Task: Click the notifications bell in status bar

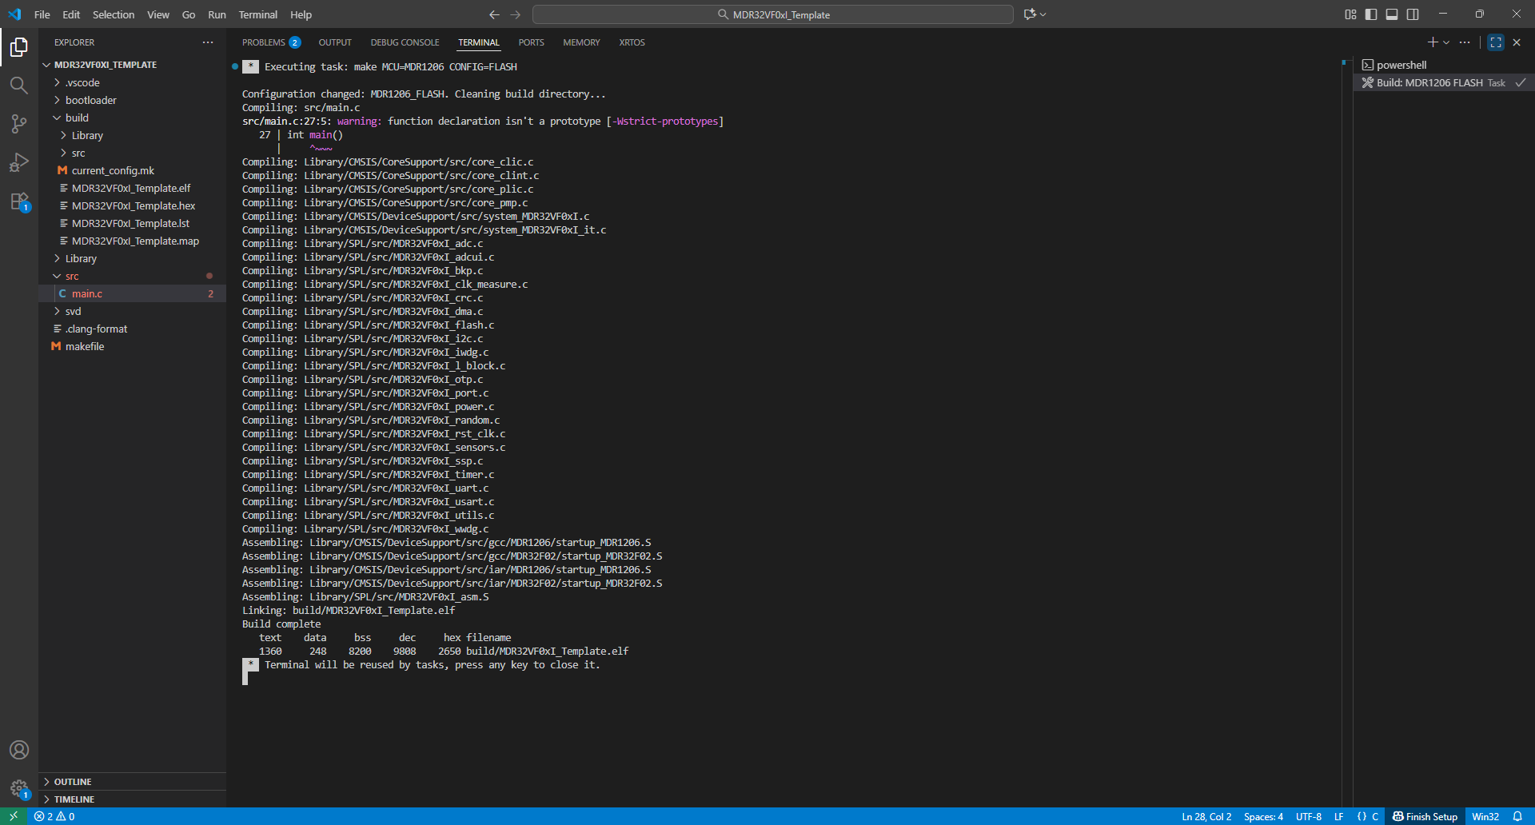Action: tap(1517, 816)
